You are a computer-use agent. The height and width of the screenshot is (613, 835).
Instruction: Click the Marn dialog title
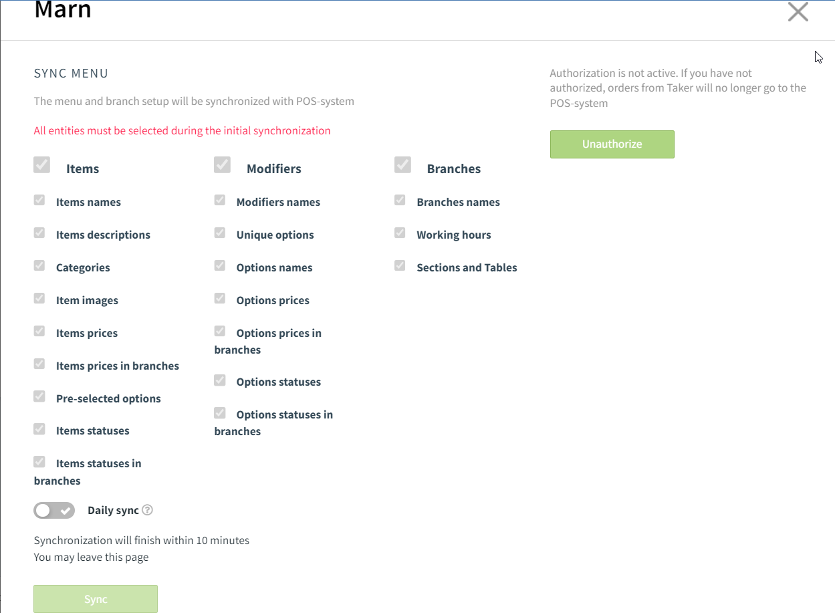pos(63,9)
